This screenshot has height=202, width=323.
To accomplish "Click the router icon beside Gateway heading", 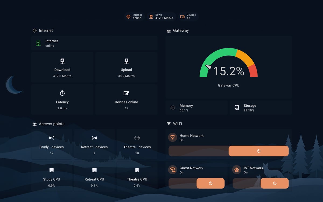I will pos(169,31).
